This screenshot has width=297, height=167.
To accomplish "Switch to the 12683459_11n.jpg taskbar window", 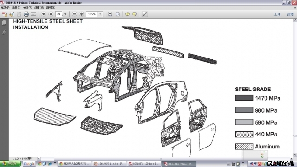I will tap(110, 164).
